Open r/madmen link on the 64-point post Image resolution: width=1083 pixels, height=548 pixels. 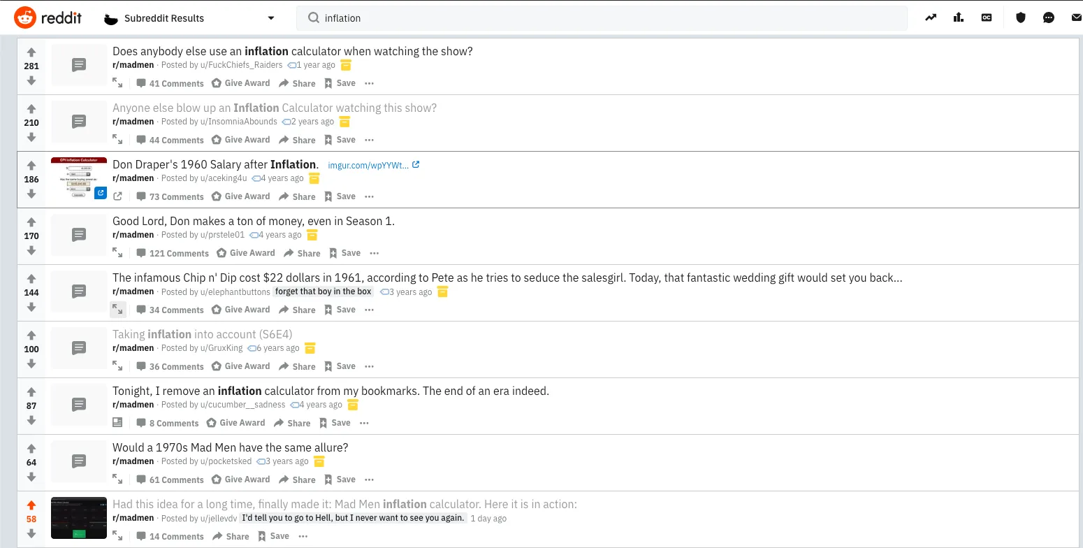click(133, 461)
